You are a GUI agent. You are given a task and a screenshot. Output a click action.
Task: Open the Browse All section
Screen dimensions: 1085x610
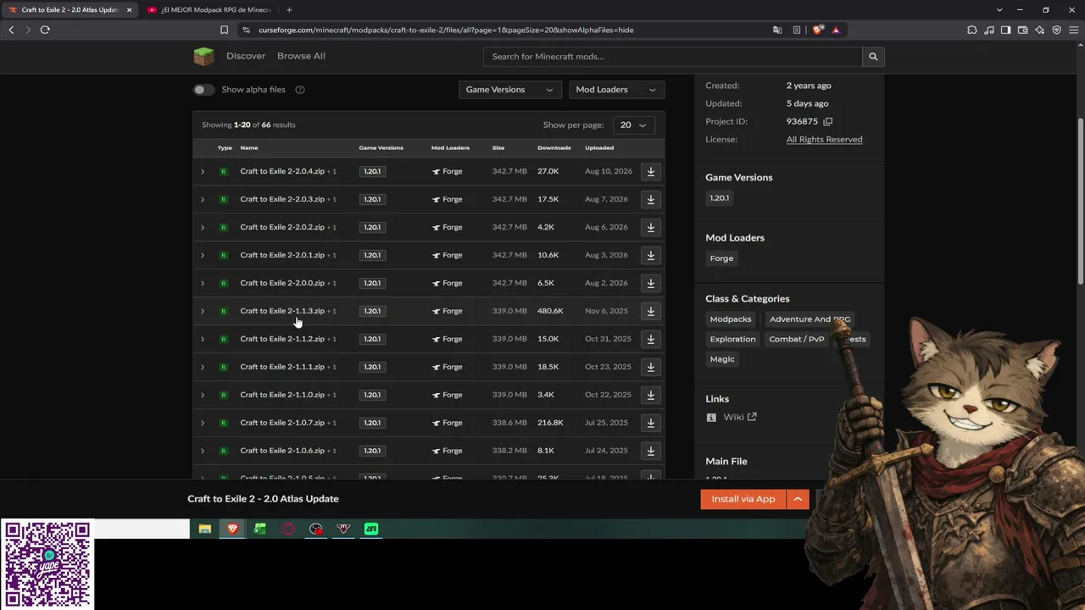coord(301,56)
